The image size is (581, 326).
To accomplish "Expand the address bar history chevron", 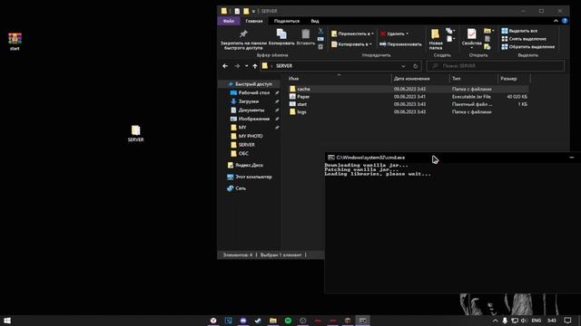I will click(x=403, y=66).
